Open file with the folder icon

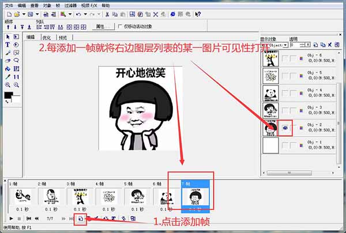tap(17, 14)
